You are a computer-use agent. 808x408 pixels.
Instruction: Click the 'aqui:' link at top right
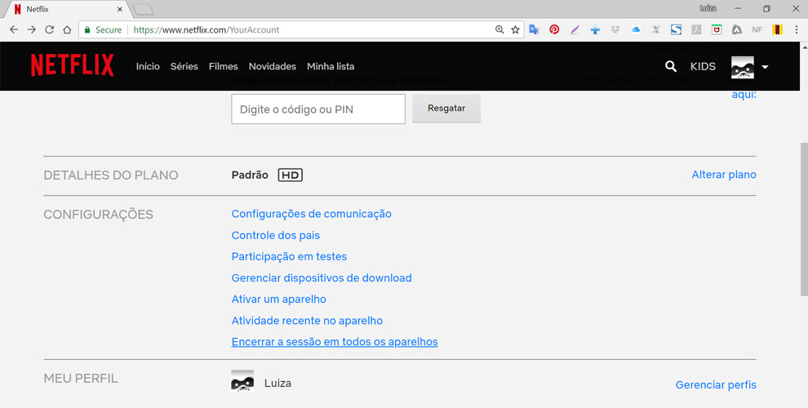744,95
